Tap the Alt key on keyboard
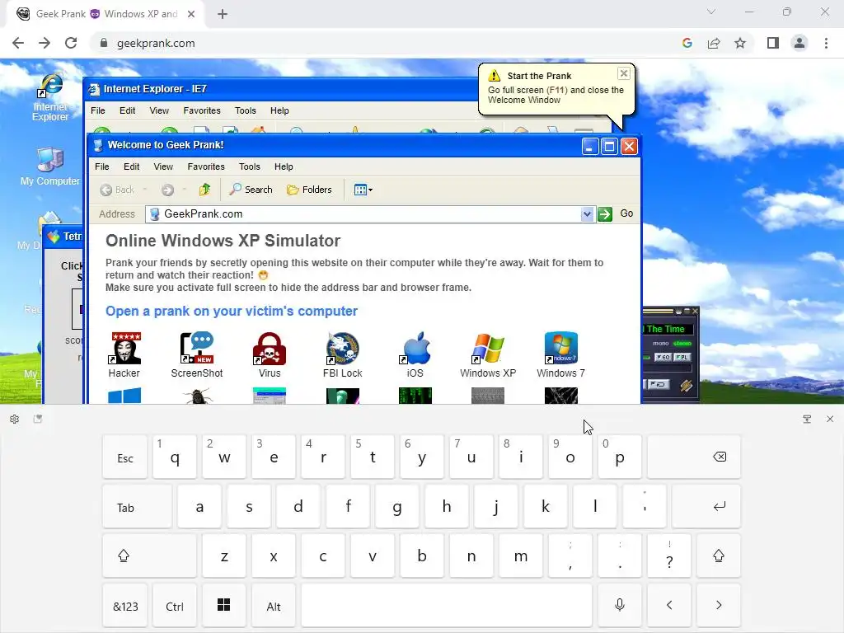 (274, 606)
